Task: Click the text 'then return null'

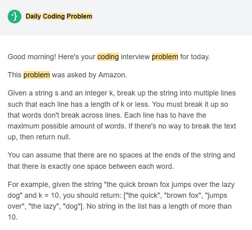Action: pyautogui.click(x=45, y=137)
